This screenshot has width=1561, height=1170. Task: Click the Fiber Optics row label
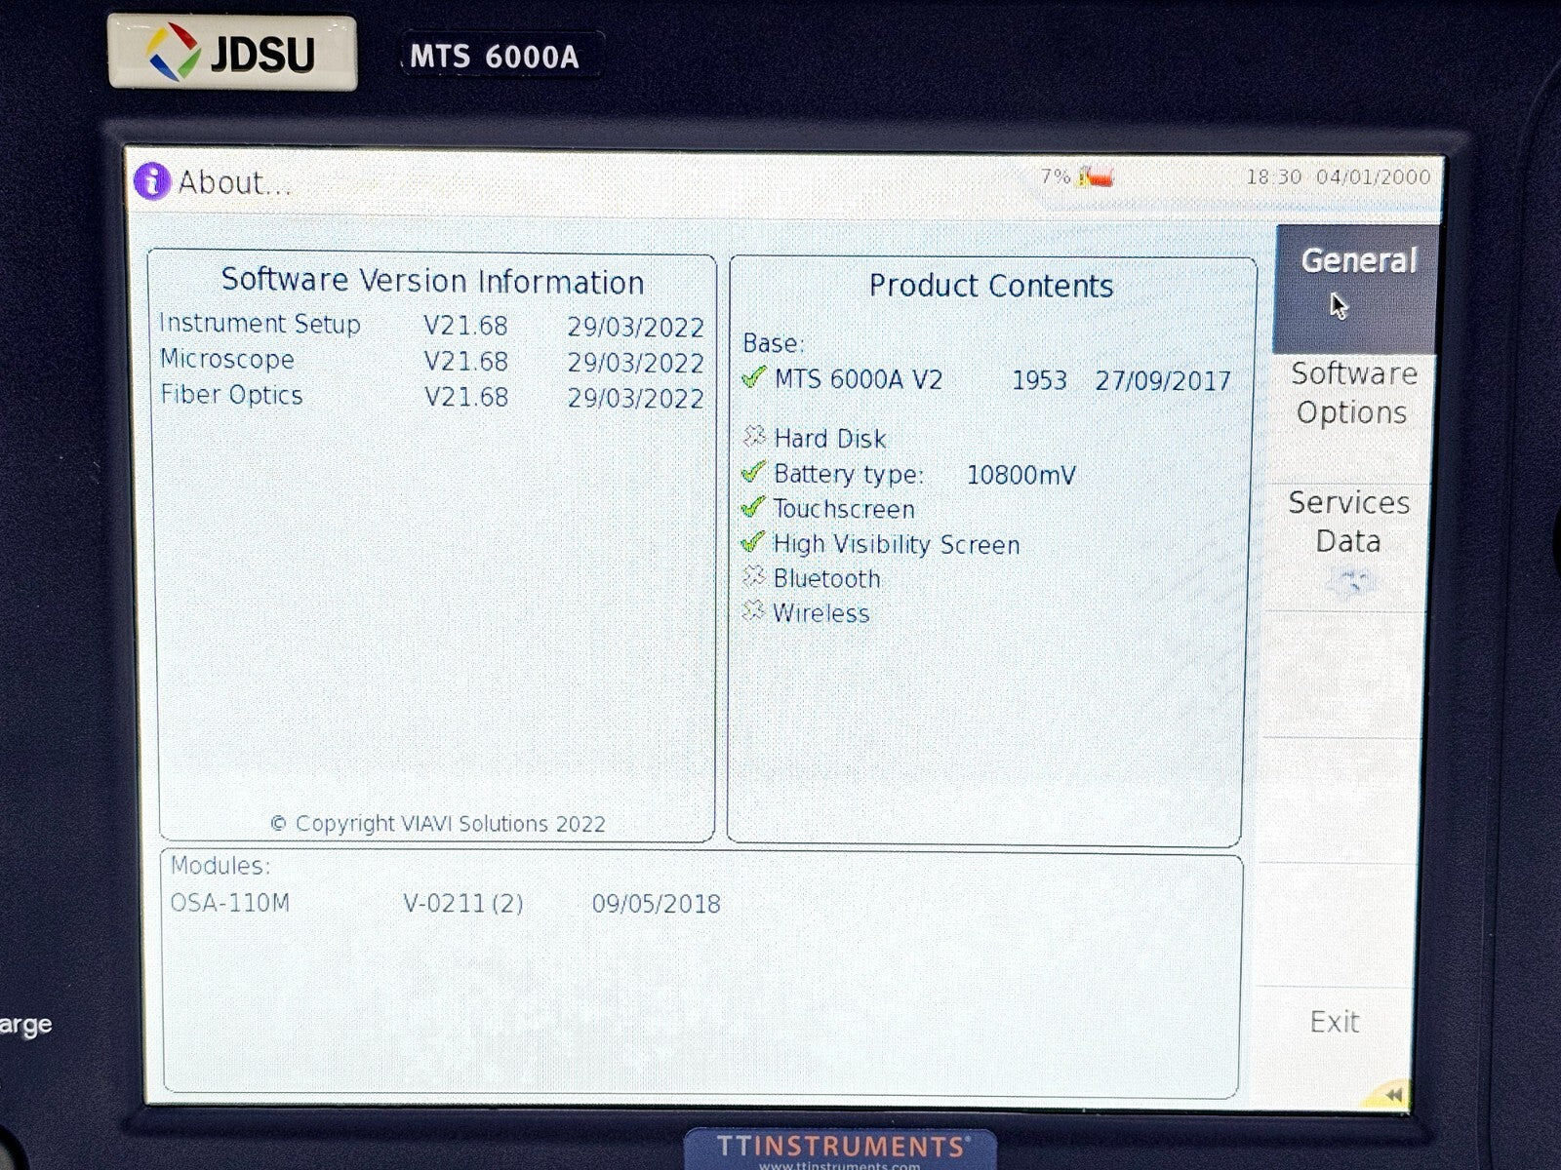(x=231, y=395)
